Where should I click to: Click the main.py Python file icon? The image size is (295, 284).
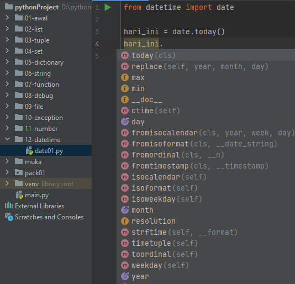(x=19, y=195)
